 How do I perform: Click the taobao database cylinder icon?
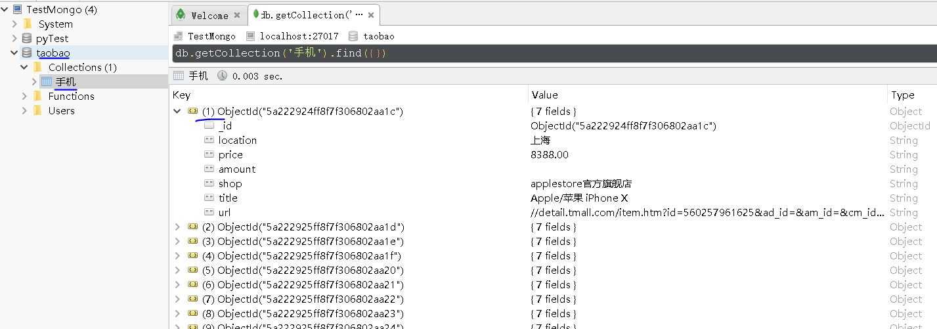[x=27, y=53]
